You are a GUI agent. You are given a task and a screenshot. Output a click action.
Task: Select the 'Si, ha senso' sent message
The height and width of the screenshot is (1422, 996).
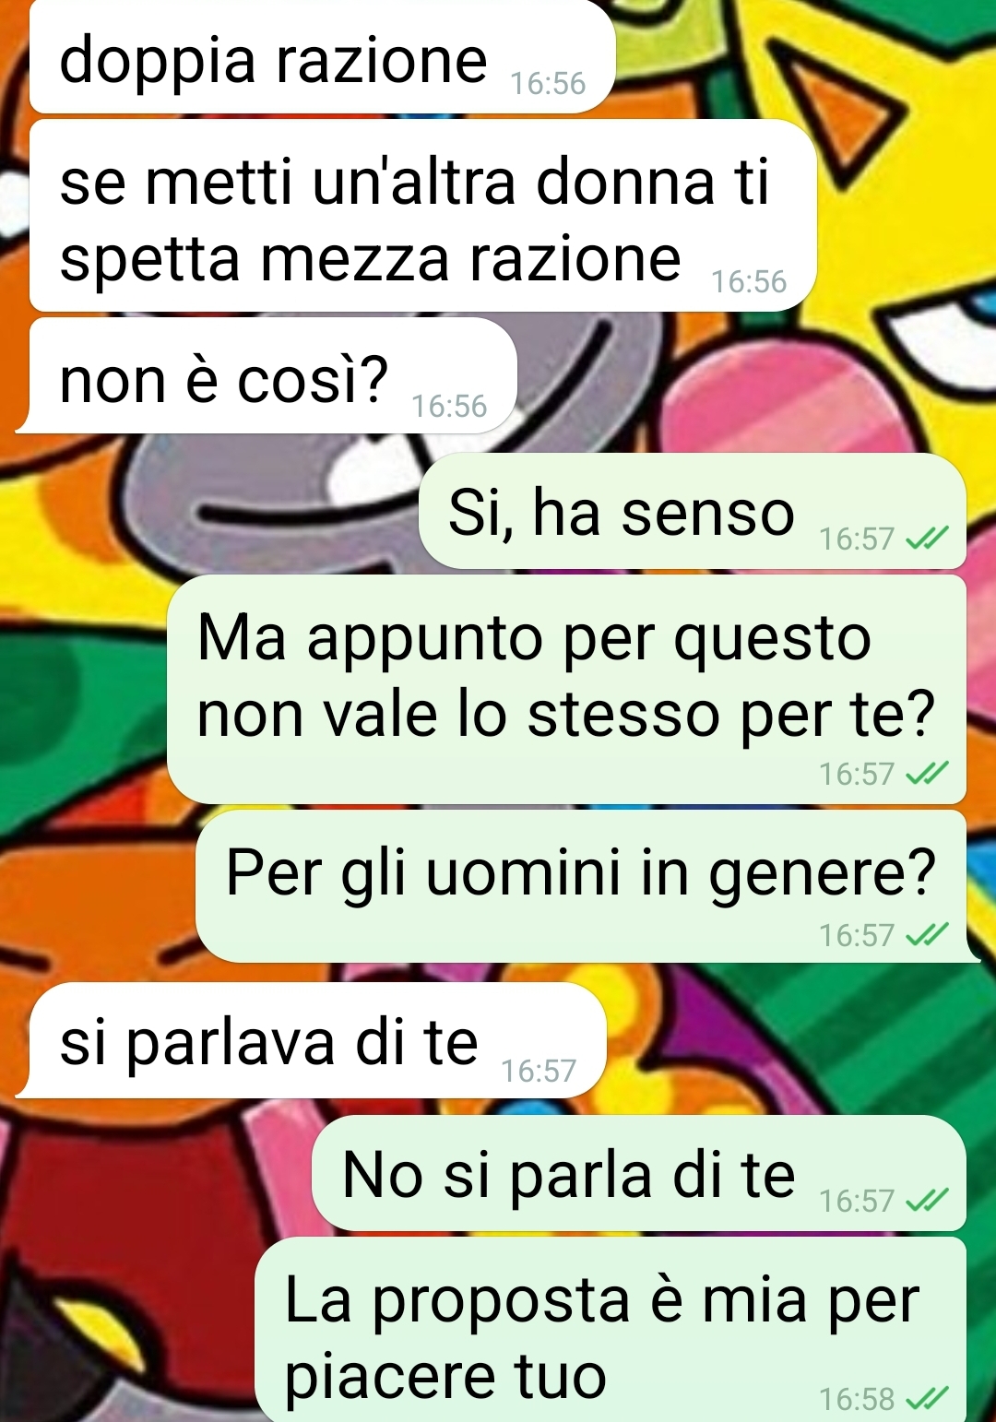coord(692,511)
